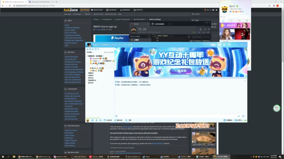Click the music note icon in YY bottom bar
The height and width of the screenshot is (159, 284).
115,120
